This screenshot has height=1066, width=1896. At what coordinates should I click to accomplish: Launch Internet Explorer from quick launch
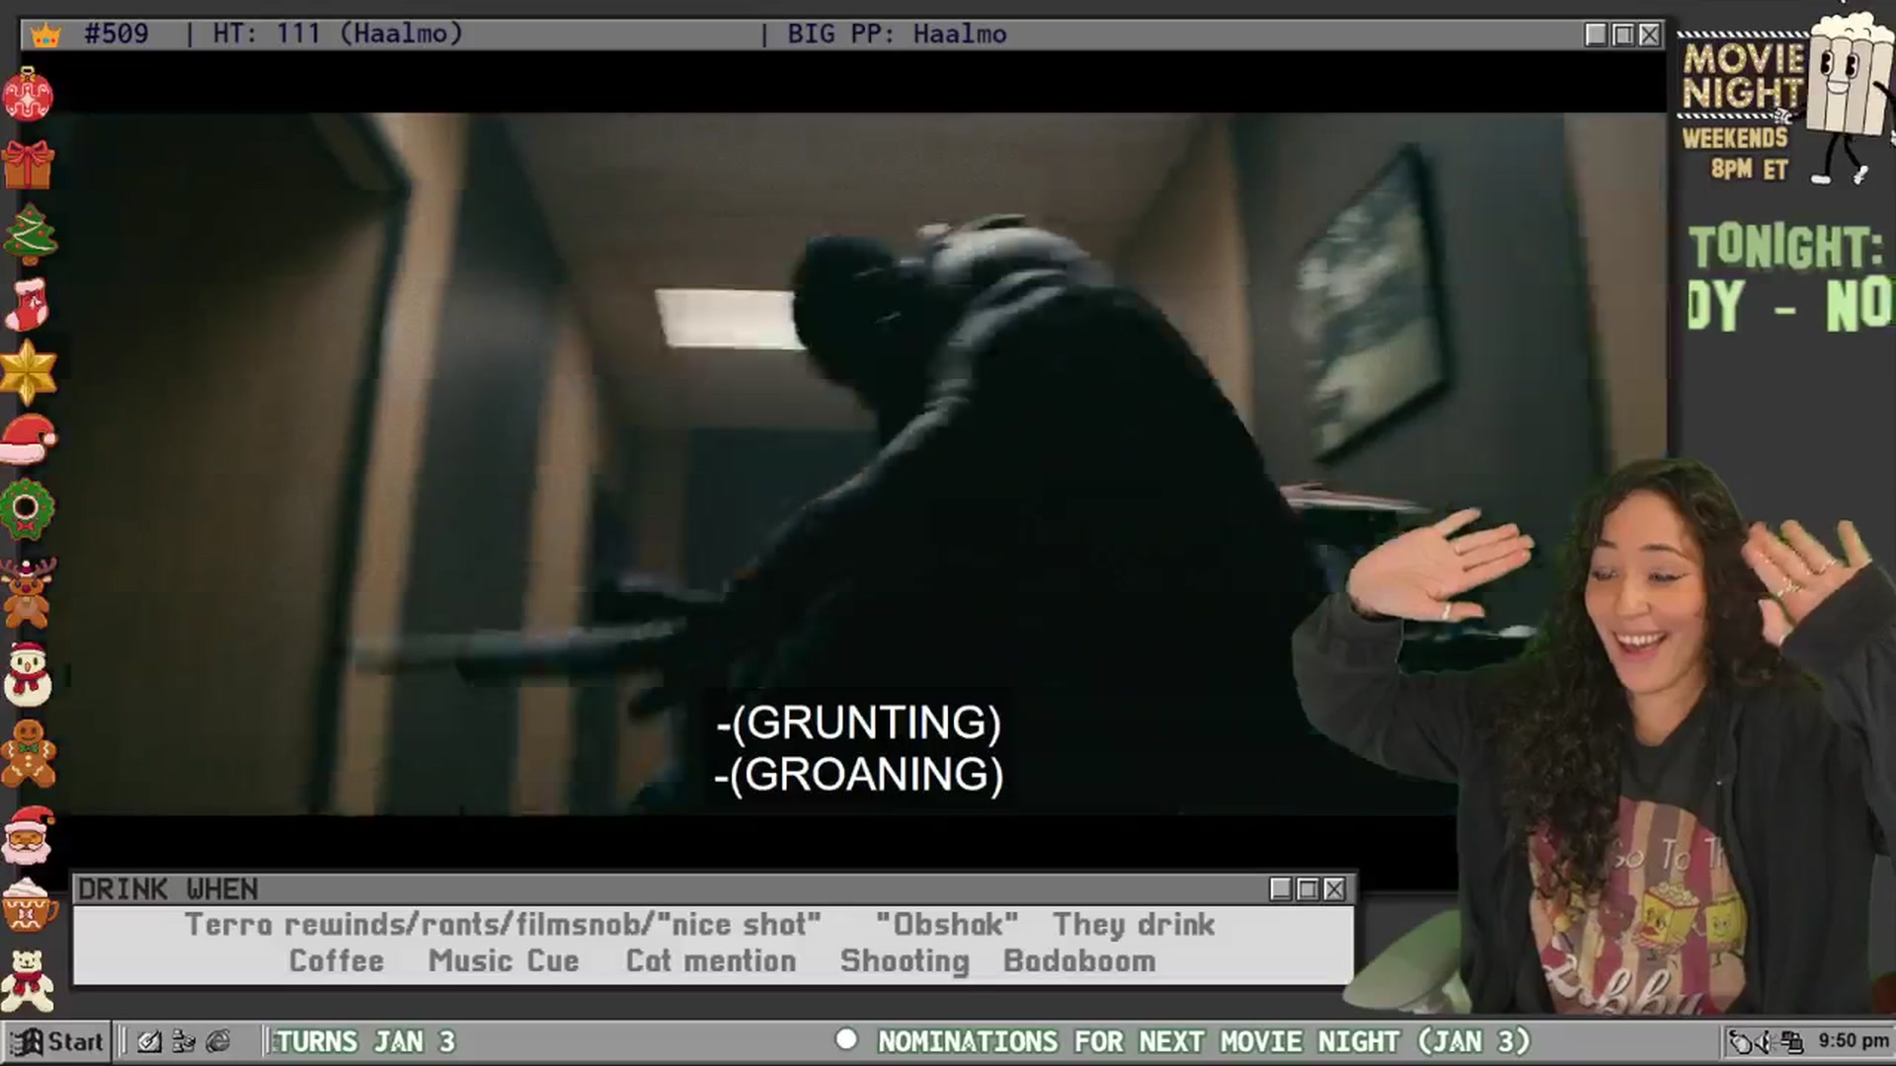[x=218, y=1041]
